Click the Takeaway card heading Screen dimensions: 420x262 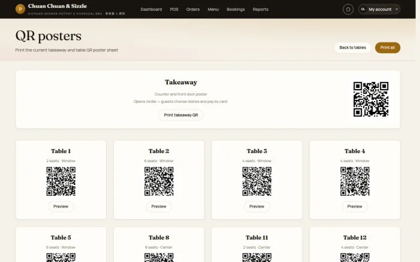(181, 83)
